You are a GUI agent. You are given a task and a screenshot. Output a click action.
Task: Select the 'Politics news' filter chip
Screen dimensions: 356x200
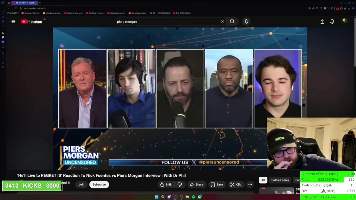pyautogui.click(x=280, y=180)
